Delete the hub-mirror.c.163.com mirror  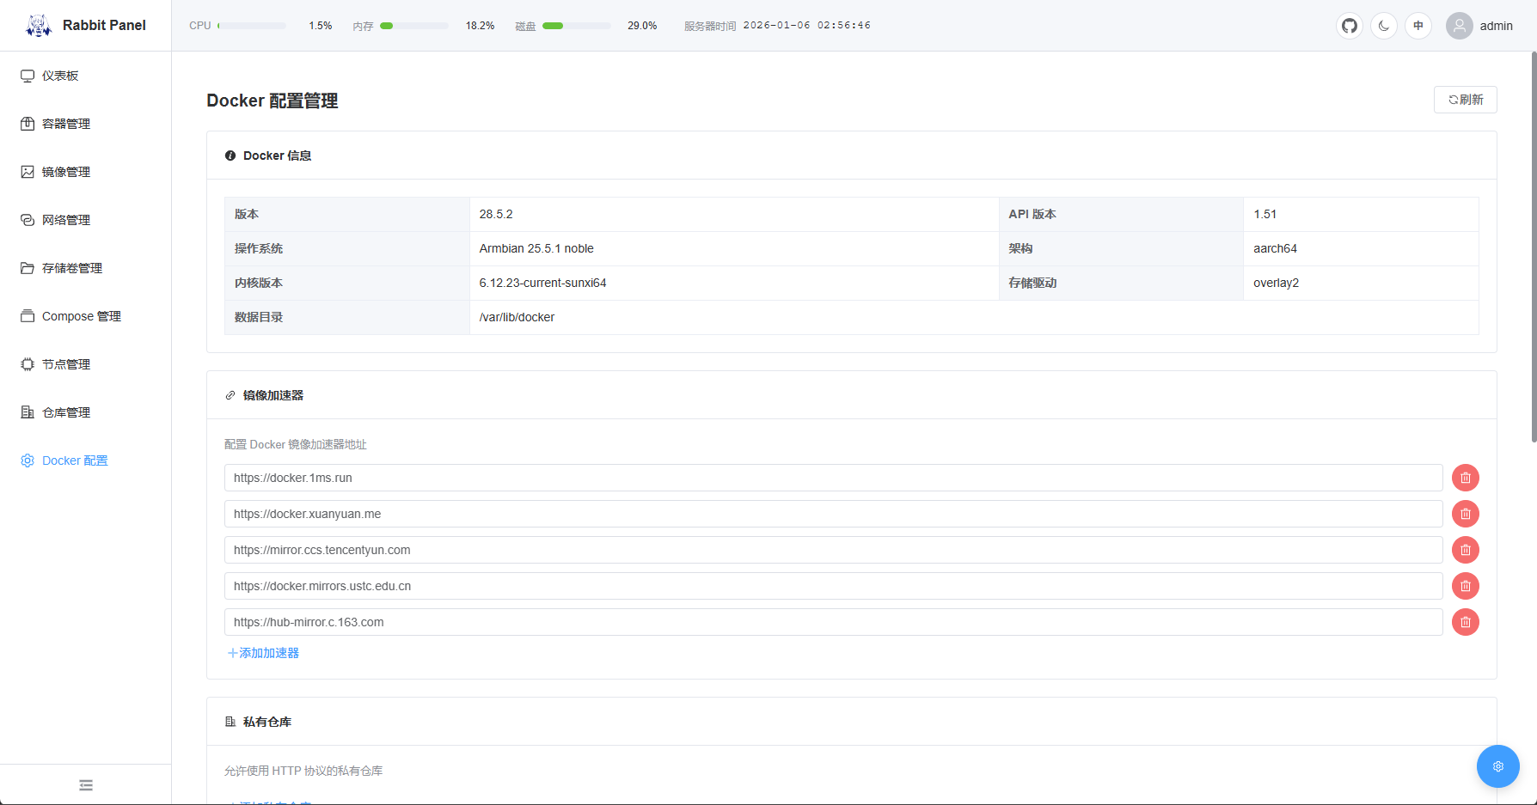(x=1466, y=622)
